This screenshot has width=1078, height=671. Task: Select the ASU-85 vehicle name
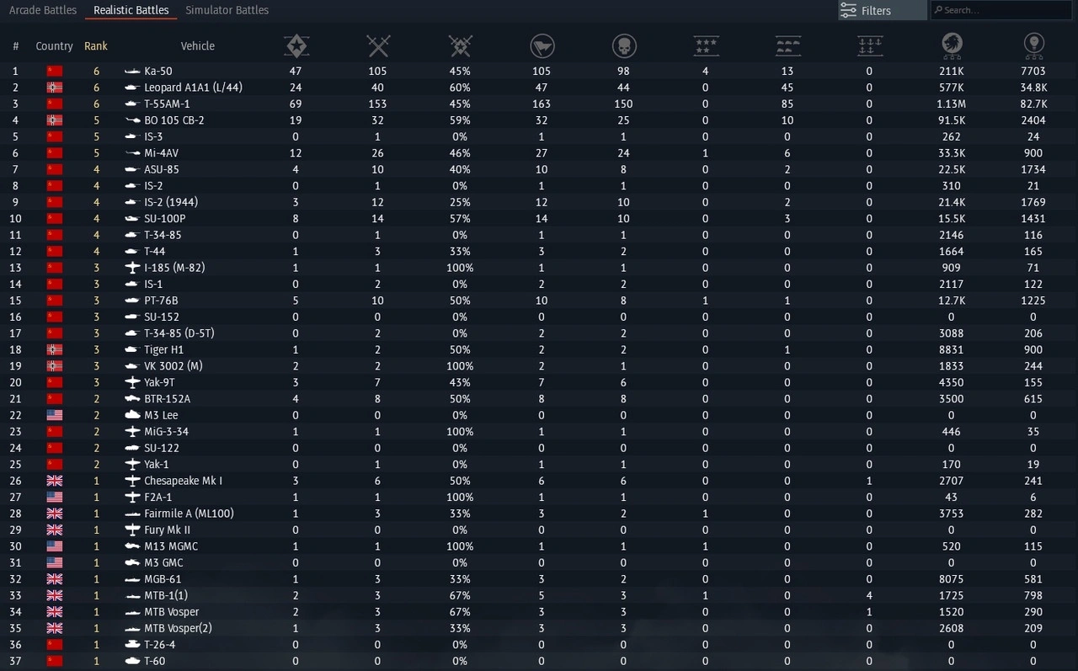pyautogui.click(x=162, y=169)
